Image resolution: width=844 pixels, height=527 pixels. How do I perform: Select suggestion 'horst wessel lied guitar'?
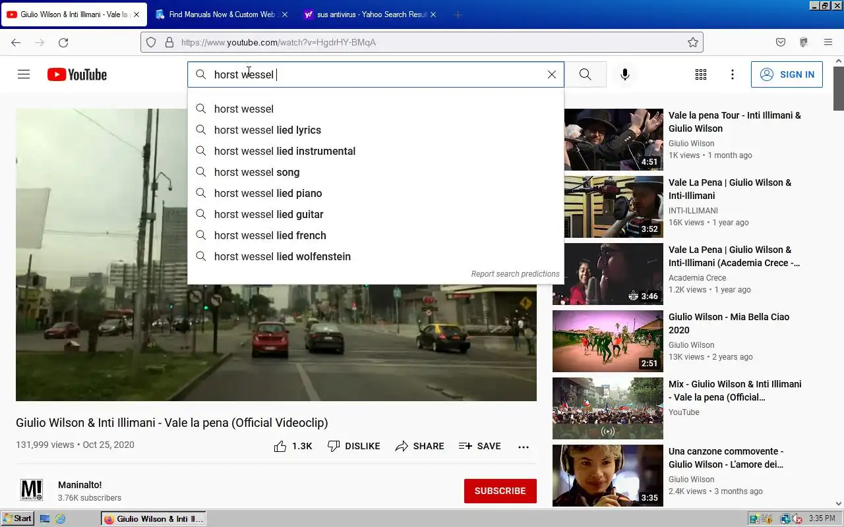(x=376, y=214)
